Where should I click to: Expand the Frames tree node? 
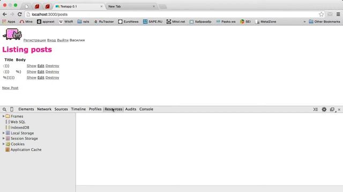click(4, 116)
